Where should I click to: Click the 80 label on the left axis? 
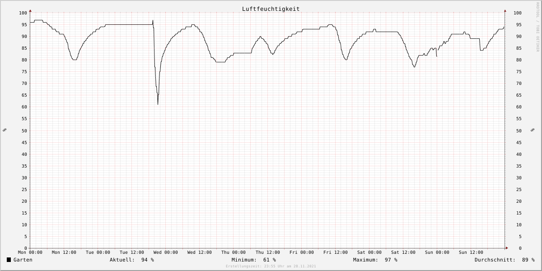(25, 60)
